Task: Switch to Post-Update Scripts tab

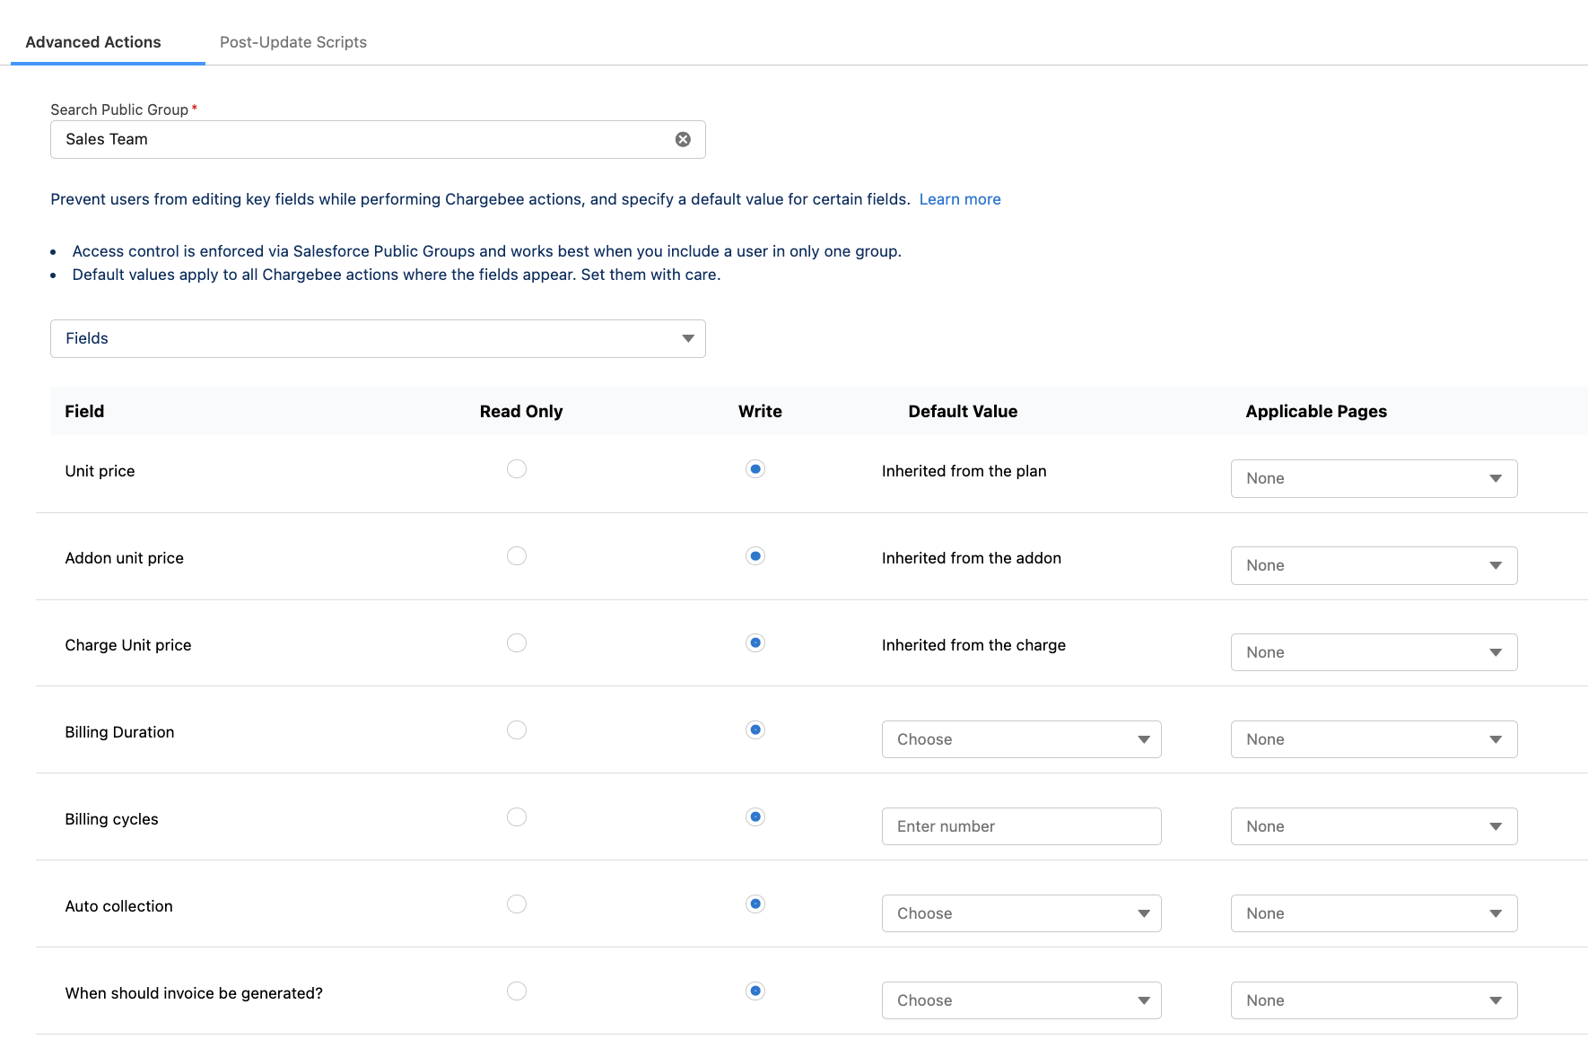Action: pos(292,42)
